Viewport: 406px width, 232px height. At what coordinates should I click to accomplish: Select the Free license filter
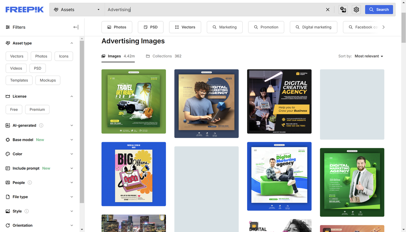pyautogui.click(x=14, y=109)
